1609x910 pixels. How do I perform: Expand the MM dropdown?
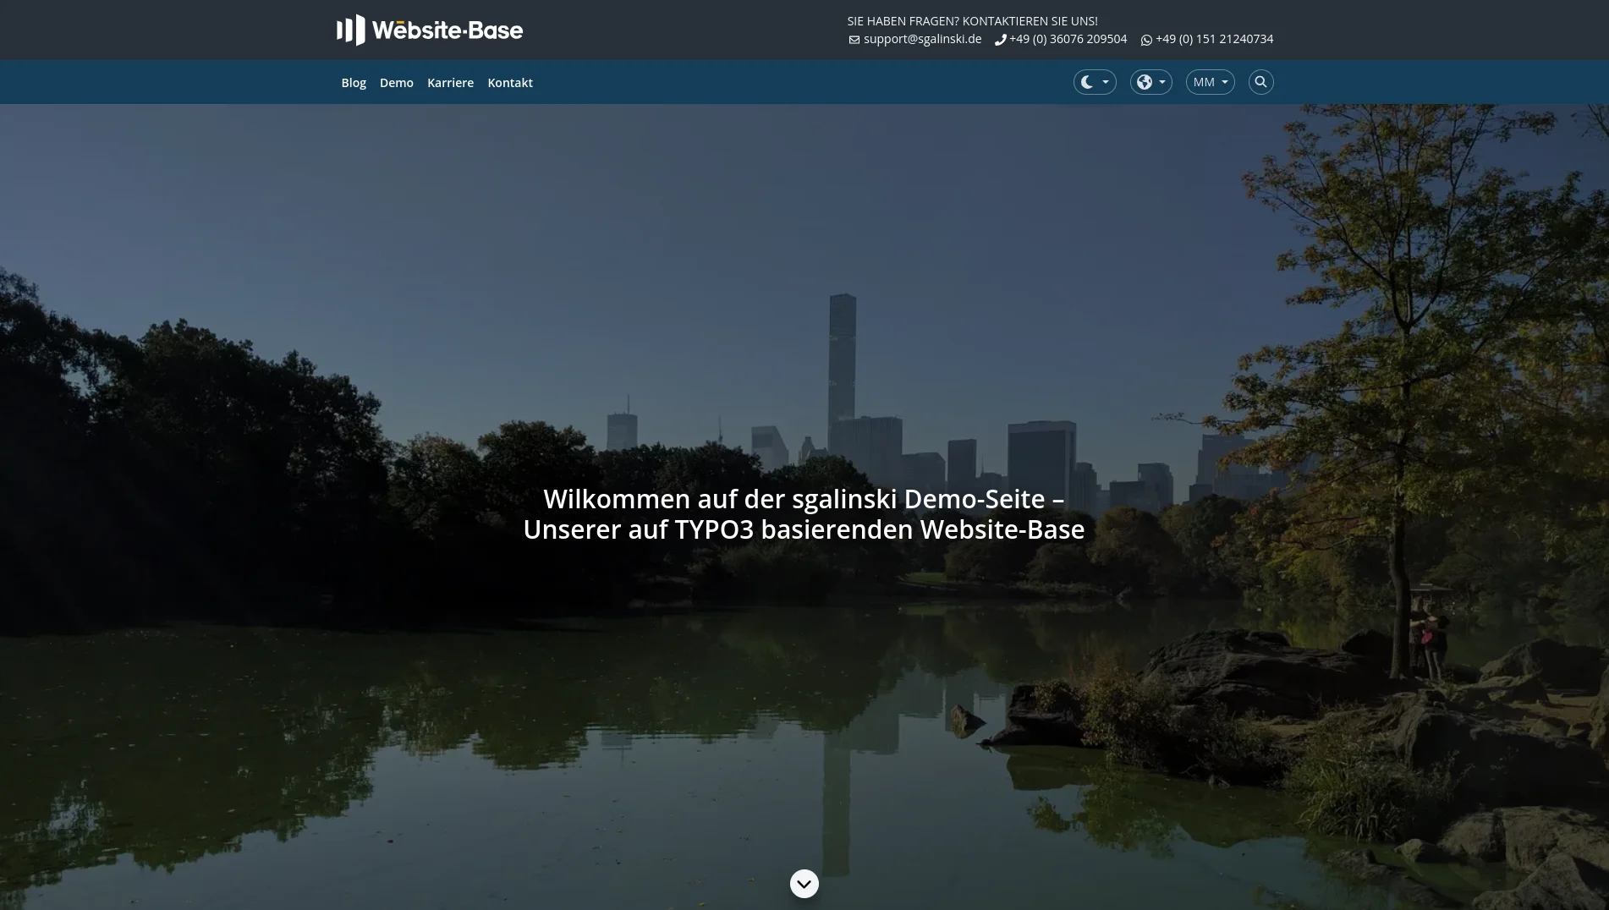(1210, 81)
